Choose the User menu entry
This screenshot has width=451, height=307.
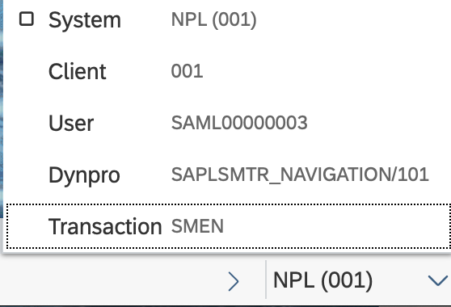pos(227,123)
